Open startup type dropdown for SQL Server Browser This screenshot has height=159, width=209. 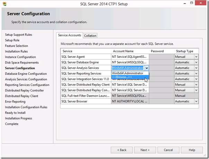point(196,101)
